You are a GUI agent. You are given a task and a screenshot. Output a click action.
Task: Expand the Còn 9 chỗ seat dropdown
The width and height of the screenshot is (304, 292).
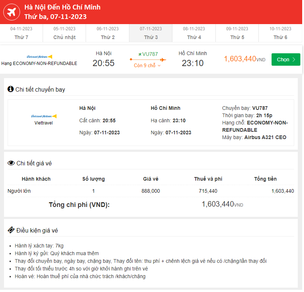coord(147,66)
